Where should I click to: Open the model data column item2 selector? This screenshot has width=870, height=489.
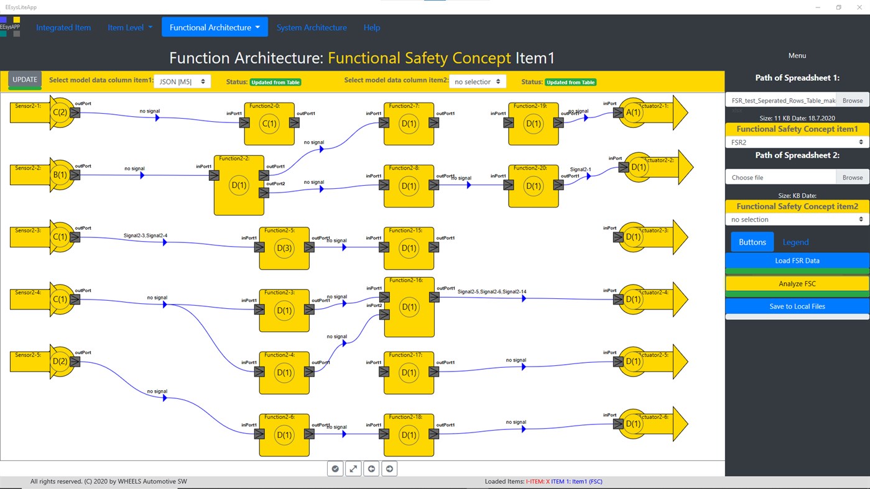(x=477, y=81)
